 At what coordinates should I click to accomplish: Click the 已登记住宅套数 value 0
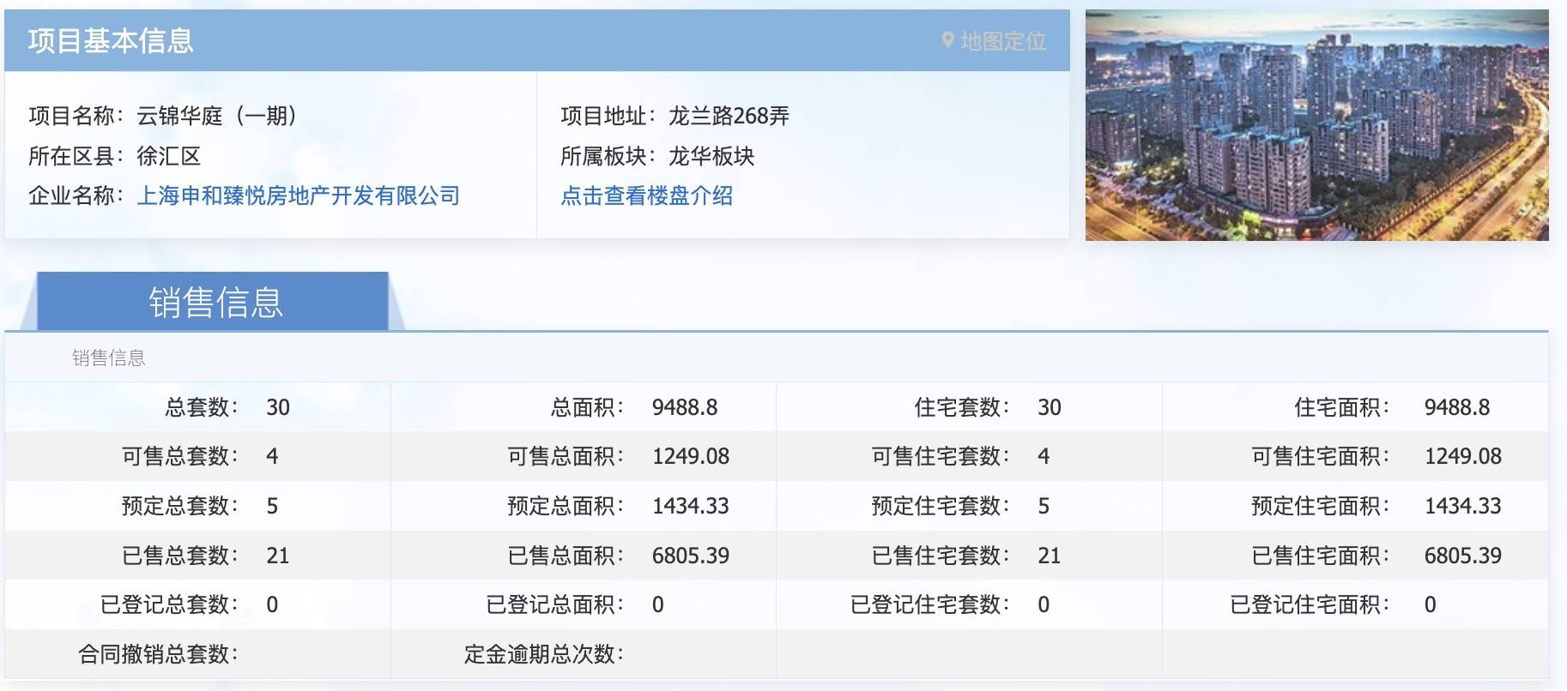(x=1044, y=604)
